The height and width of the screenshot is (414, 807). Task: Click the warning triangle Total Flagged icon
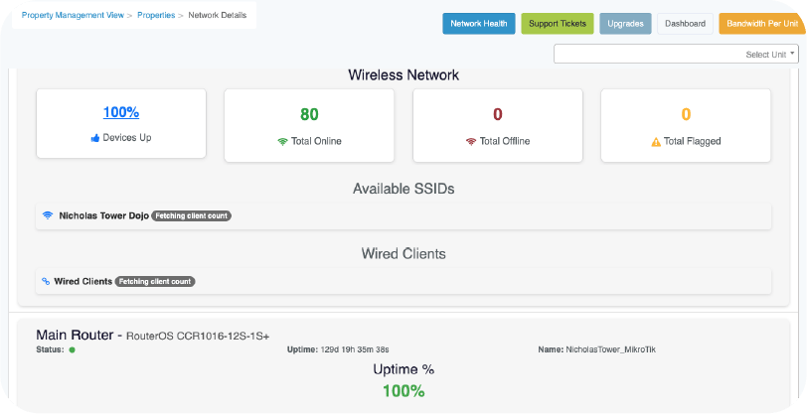point(656,141)
